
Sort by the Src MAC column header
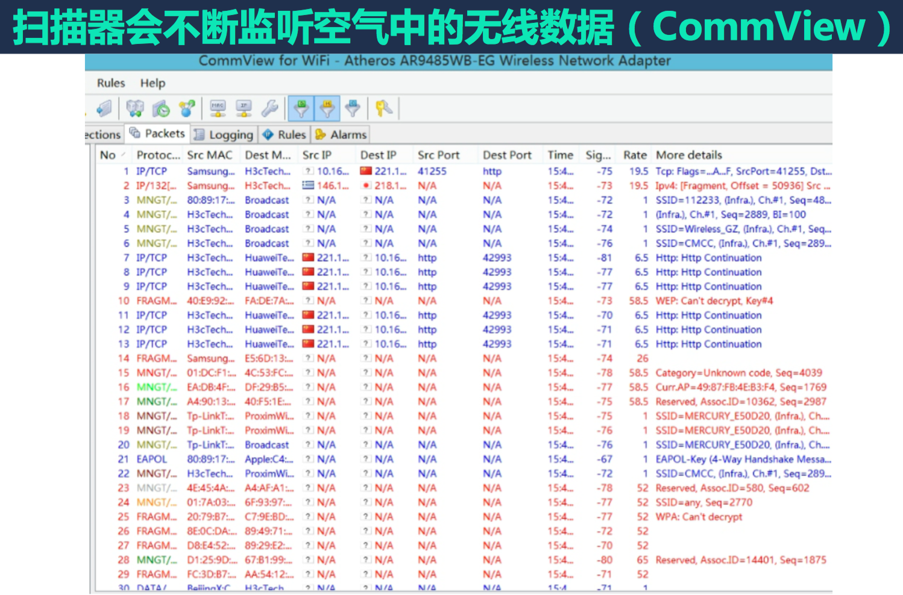[210, 155]
